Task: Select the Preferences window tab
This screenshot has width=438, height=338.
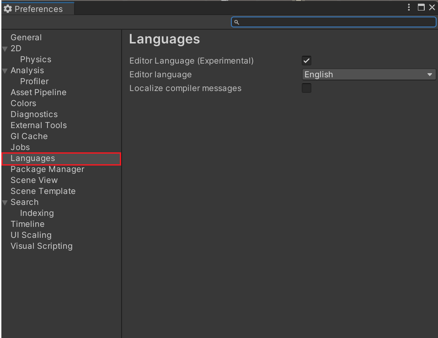Action: (x=37, y=9)
